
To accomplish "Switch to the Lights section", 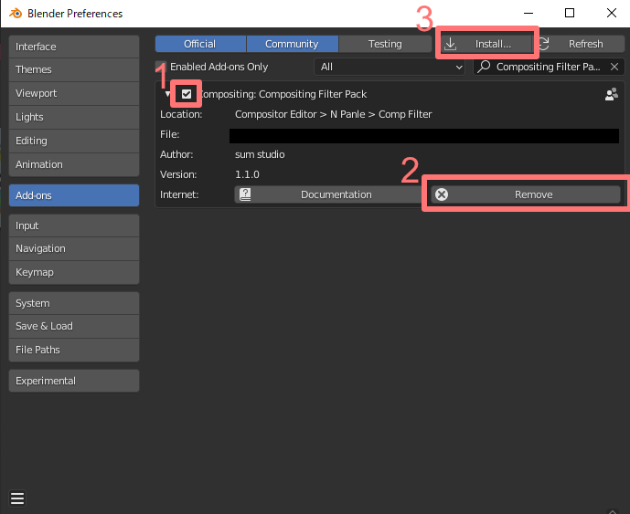I will (74, 117).
